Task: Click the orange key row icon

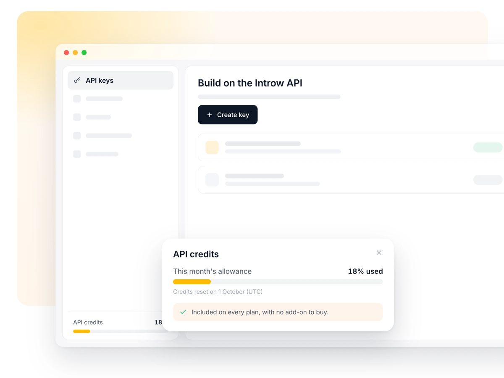Action: point(212,147)
